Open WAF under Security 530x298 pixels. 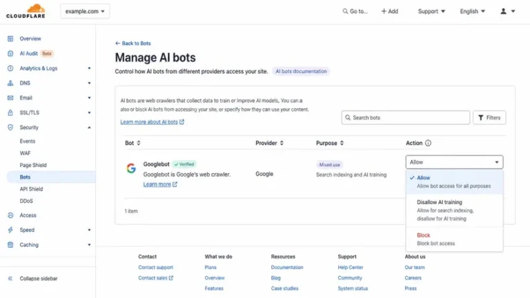pos(25,153)
